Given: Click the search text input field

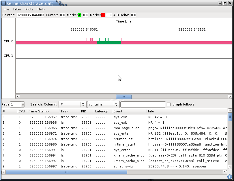Looking at the screenshot, I should tap(143, 104).
